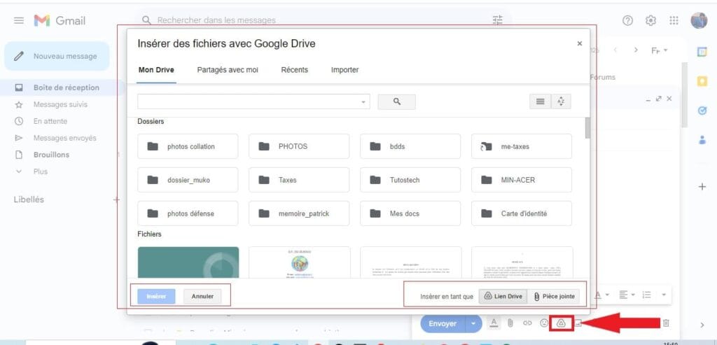Open the text alignment dropdown

tap(627, 295)
